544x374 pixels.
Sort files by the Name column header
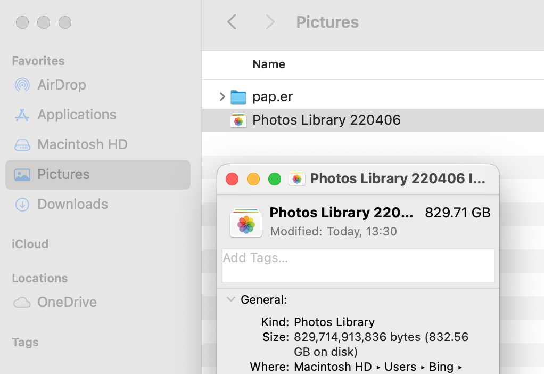(x=269, y=64)
